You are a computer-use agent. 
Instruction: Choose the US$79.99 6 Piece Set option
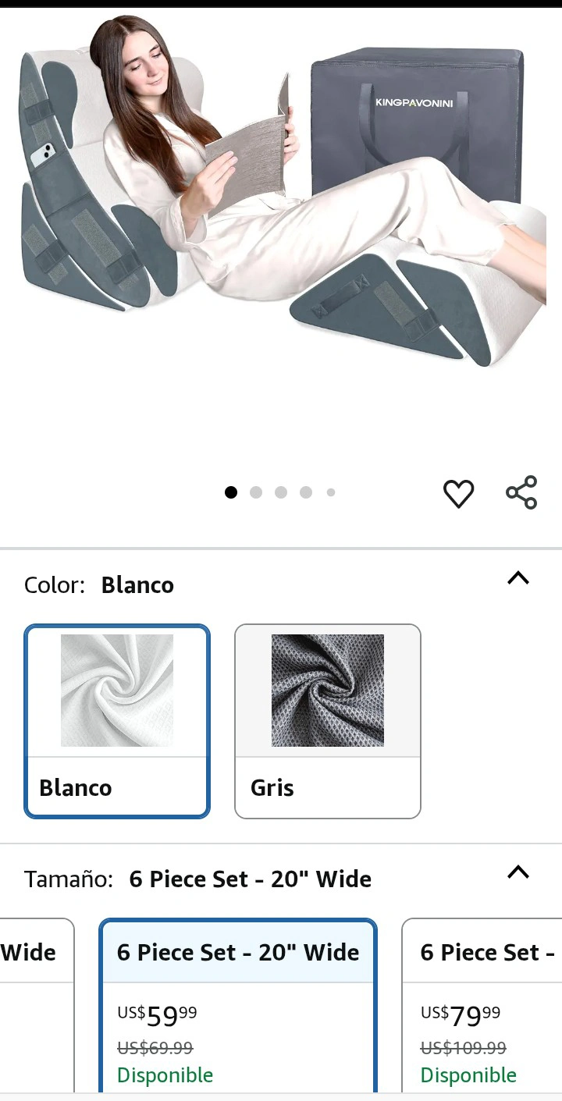click(482, 1007)
